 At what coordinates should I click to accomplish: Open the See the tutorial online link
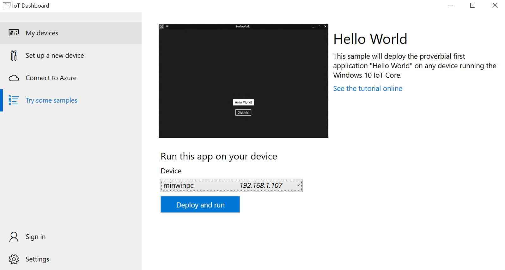368,88
